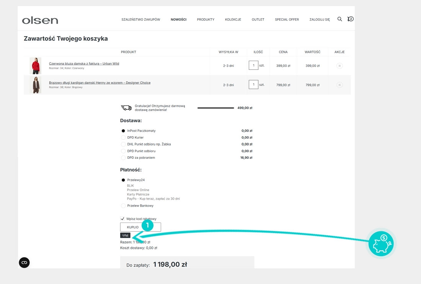Open the Produkty menu
This screenshot has height=284, width=421.
click(x=206, y=19)
